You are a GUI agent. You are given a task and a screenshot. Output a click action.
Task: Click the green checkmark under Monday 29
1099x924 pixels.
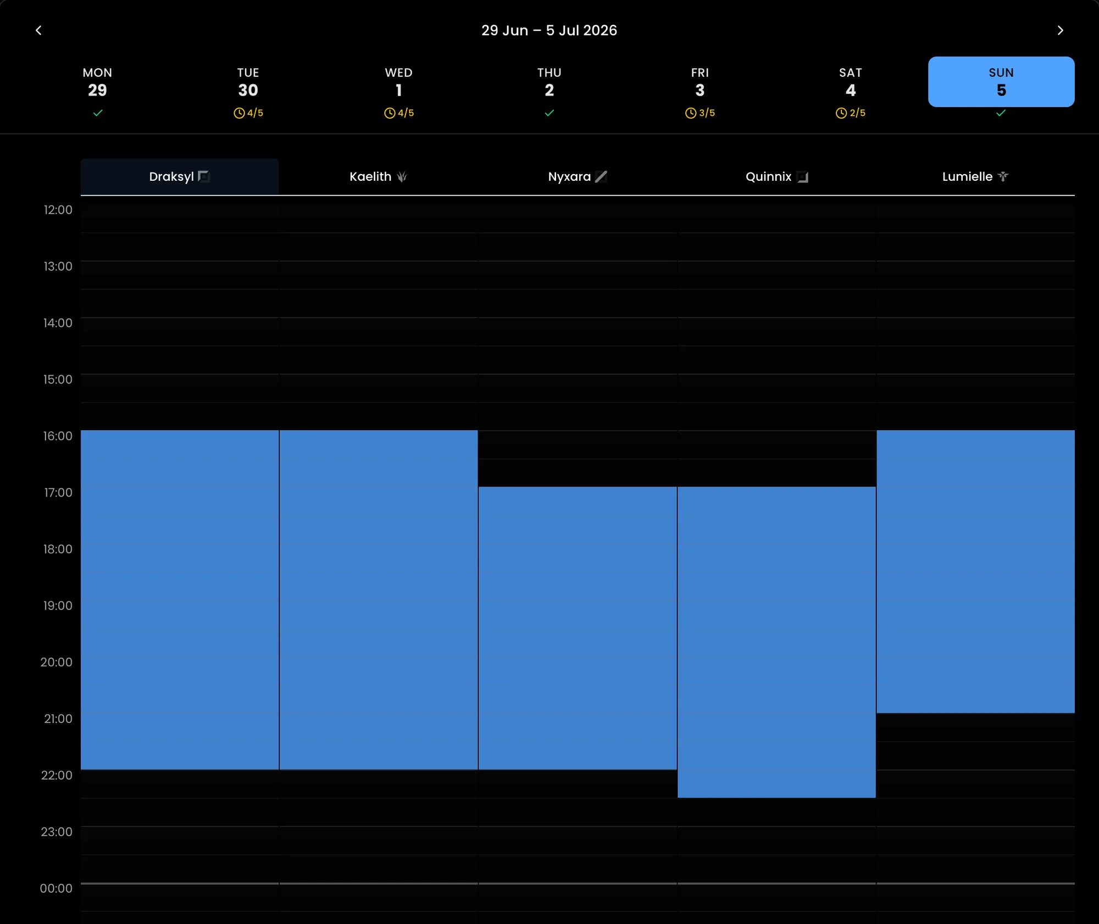click(98, 113)
